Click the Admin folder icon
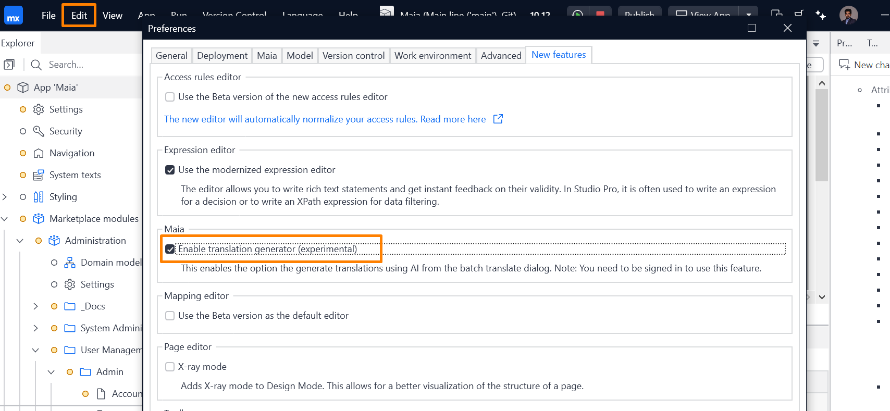The image size is (890, 411). pos(85,372)
